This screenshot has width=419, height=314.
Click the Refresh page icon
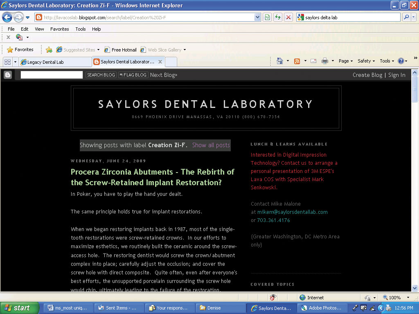coord(278,17)
